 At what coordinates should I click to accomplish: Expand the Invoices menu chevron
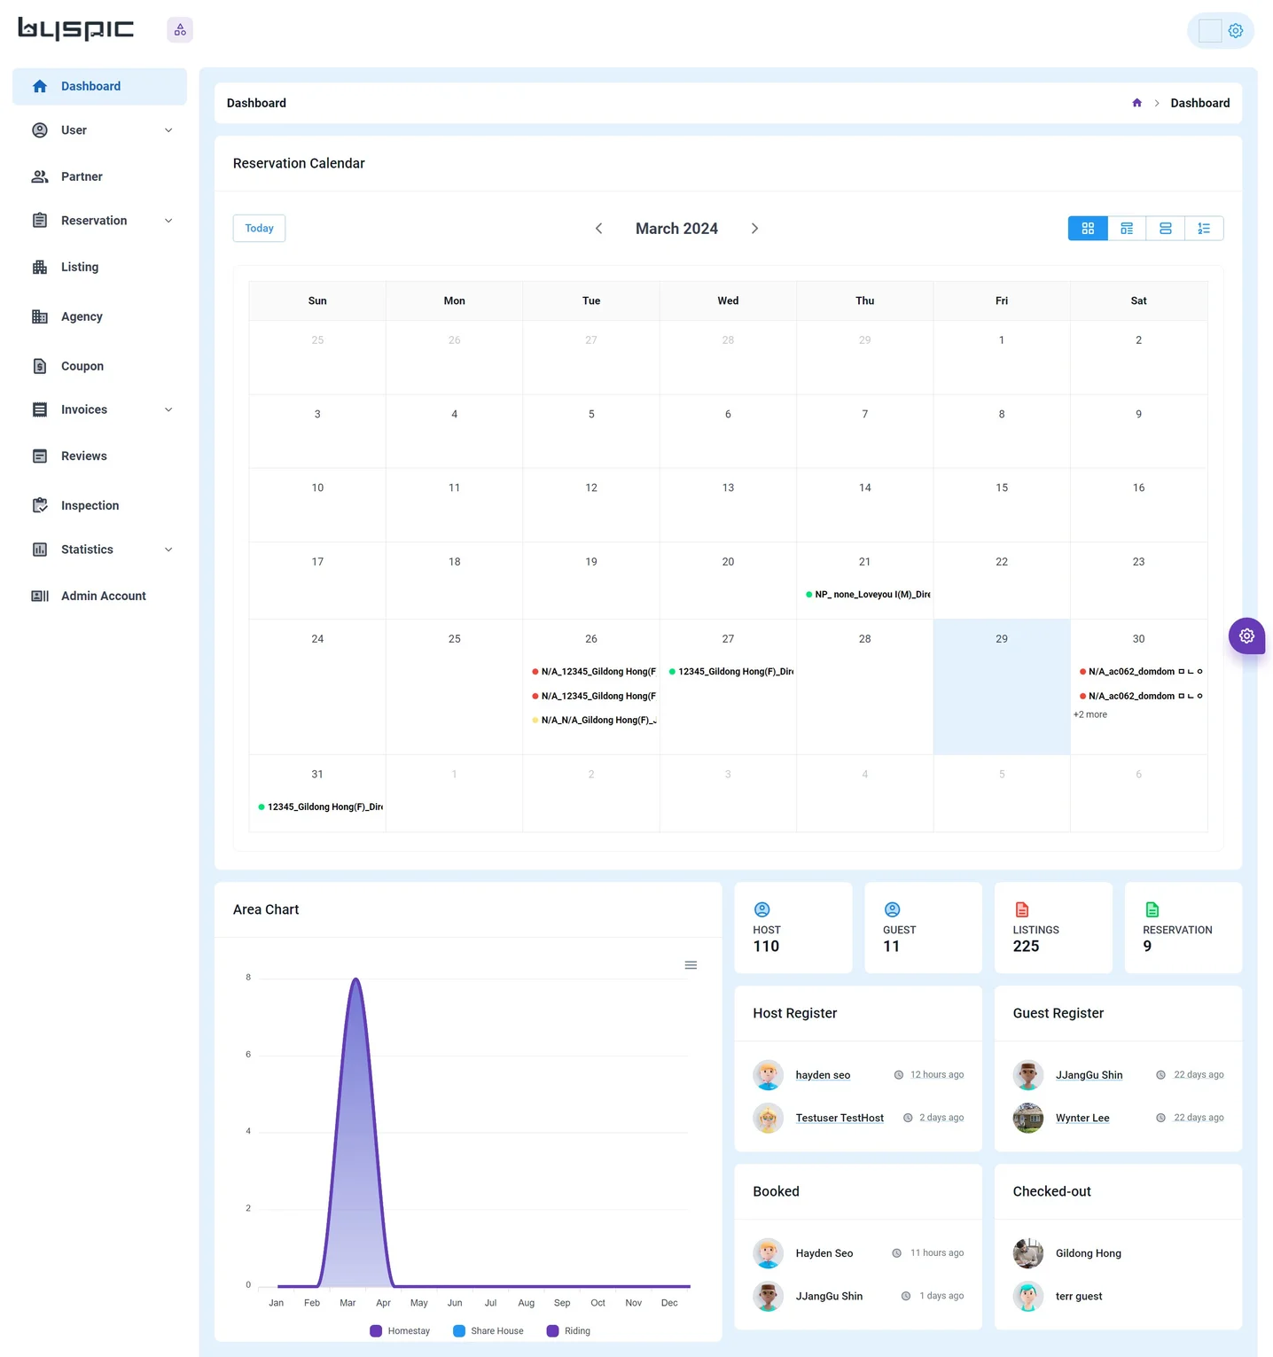coord(168,409)
